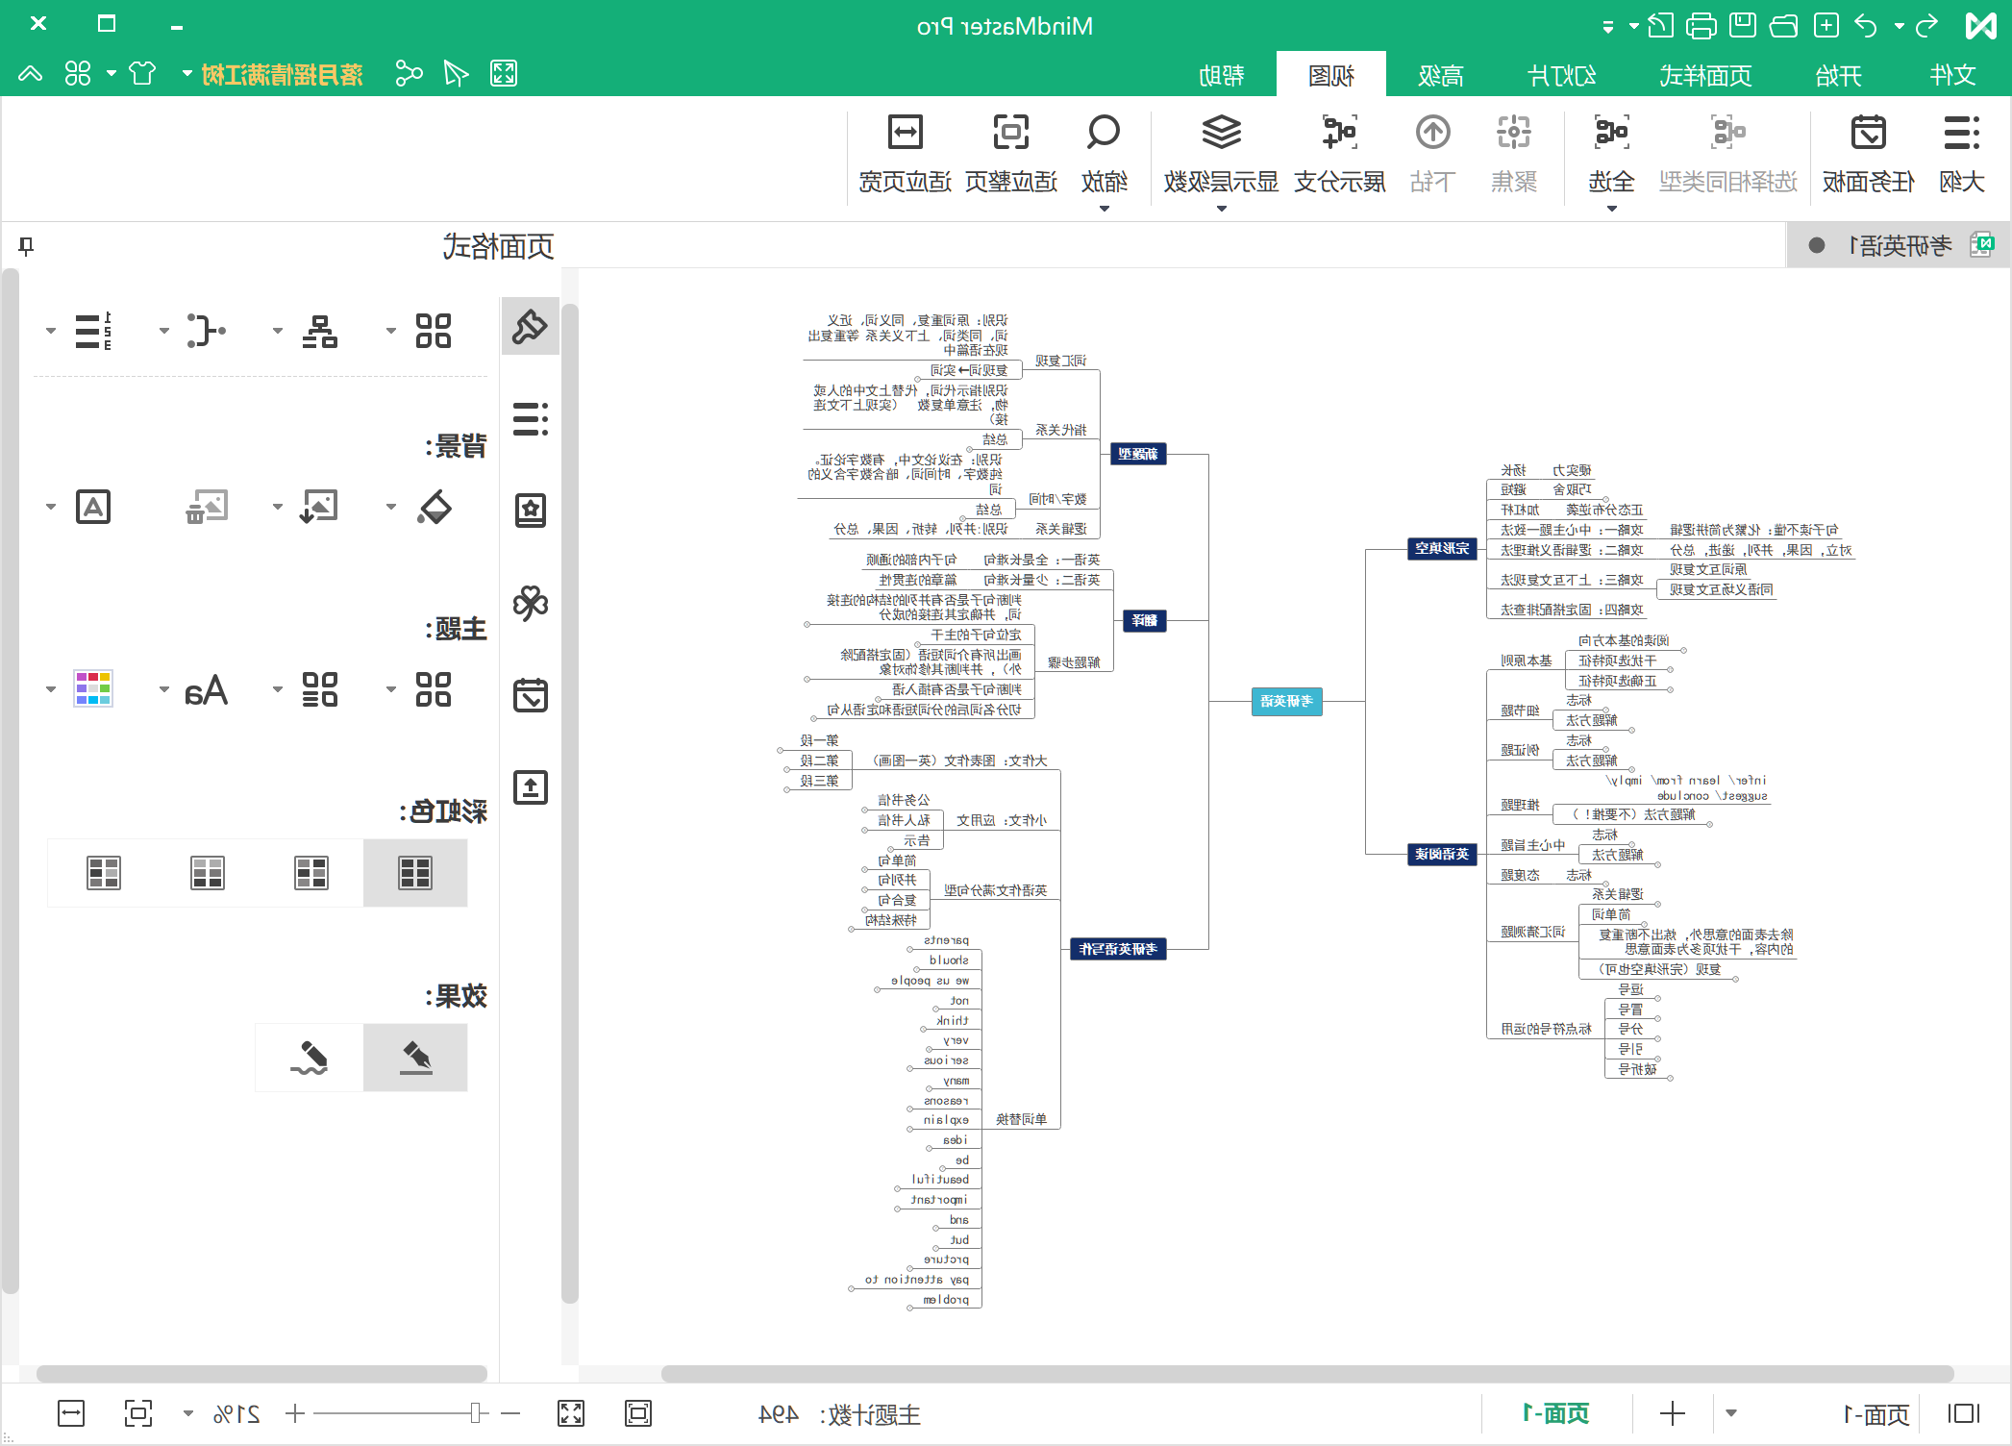
Task: Switch to the 高级 tab
Action: click(x=1441, y=75)
